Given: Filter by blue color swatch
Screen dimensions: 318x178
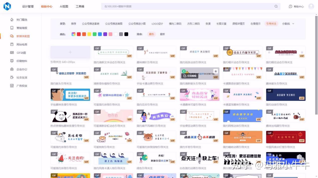Looking at the screenshot, I should [100, 34].
